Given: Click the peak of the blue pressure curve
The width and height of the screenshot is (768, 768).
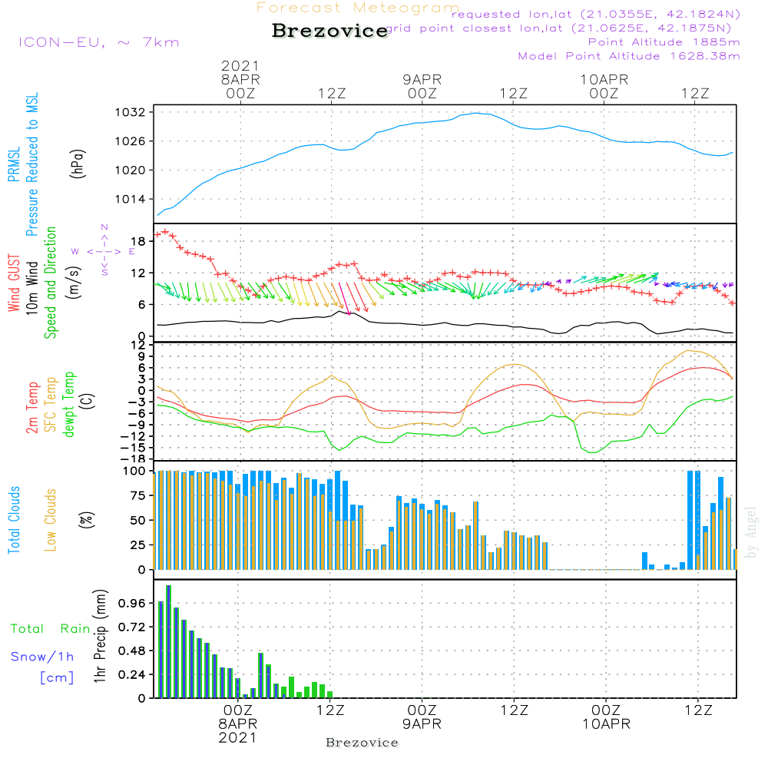Looking at the screenshot, I should tap(476, 113).
